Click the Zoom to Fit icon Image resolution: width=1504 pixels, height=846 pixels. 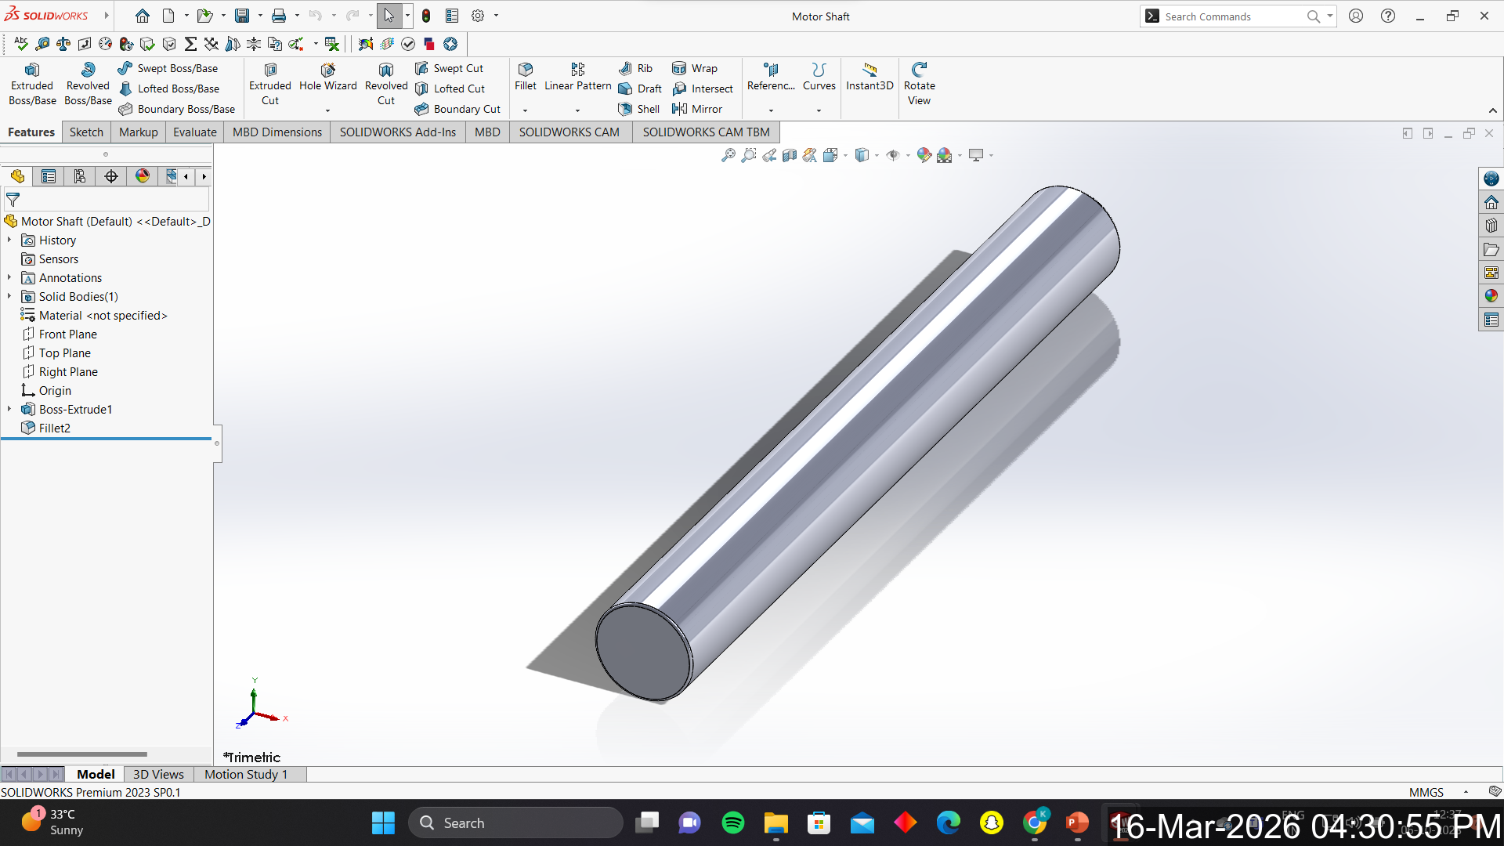point(728,155)
